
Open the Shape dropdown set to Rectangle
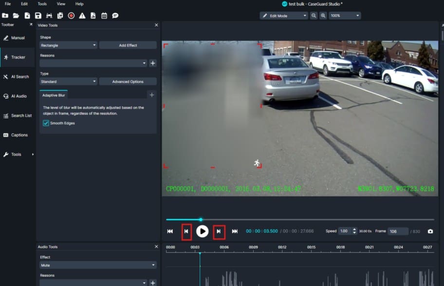click(68, 45)
